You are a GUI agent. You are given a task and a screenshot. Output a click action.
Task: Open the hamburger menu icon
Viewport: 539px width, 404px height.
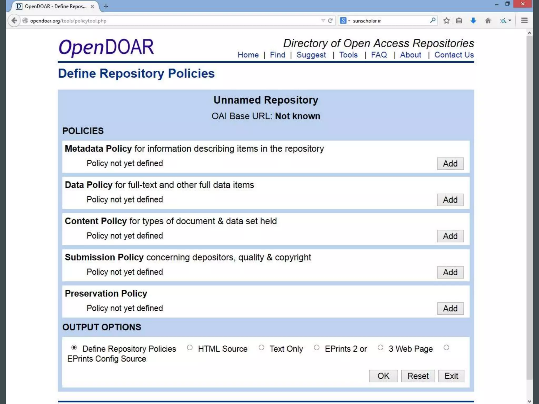click(524, 21)
